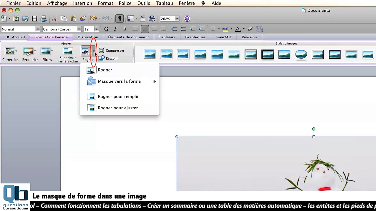Toggle bold formatting (G)
Image resolution: width=376 pixels, height=211 pixels.
pyautogui.click(x=106, y=29)
